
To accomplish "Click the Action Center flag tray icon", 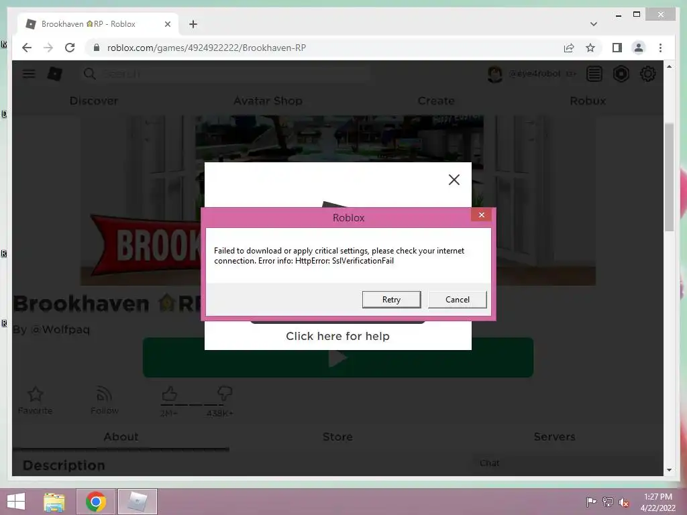I will click(591, 502).
